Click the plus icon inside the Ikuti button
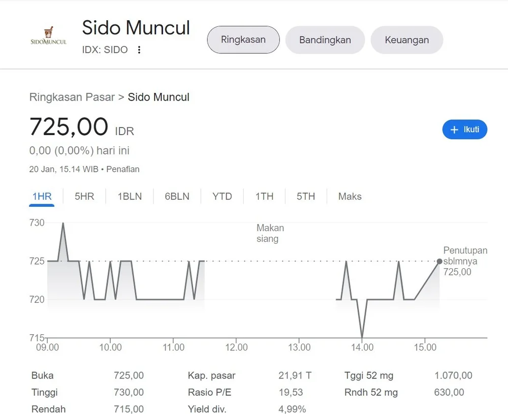Screen dimensions: 508x414 click(454, 130)
